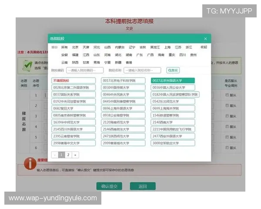The image size is (261, 209).
Task: Filter schools by 天津
Action: 86,47
